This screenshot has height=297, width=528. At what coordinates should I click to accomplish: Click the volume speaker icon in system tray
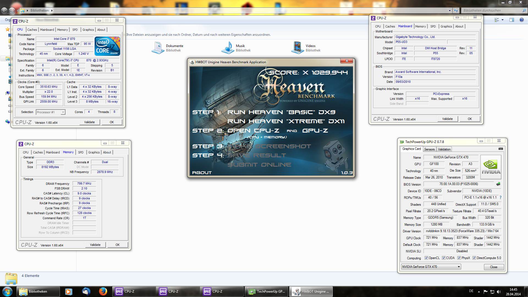click(x=499, y=291)
